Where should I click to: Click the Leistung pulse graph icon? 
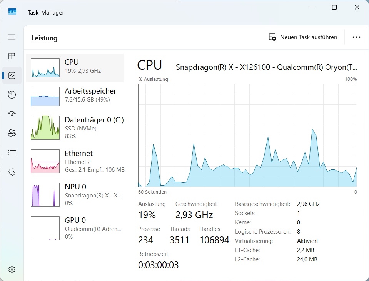(x=12, y=75)
